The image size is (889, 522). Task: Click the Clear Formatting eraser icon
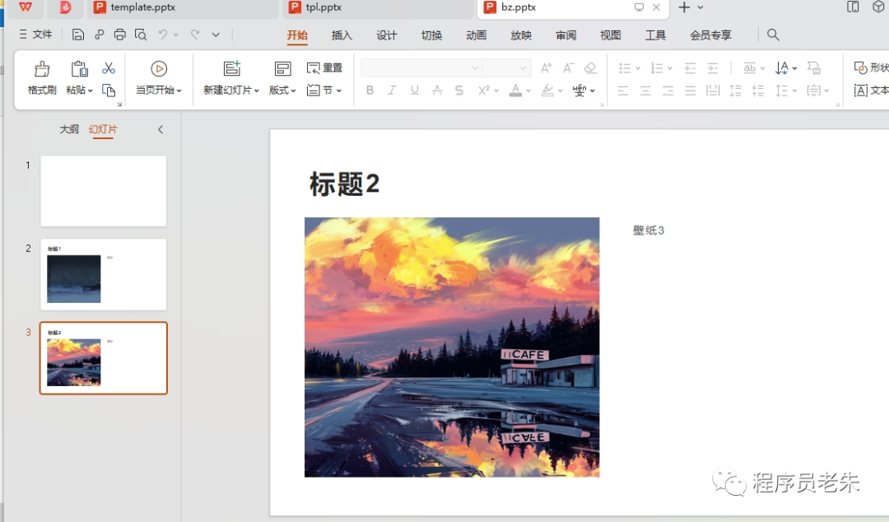coord(590,68)
